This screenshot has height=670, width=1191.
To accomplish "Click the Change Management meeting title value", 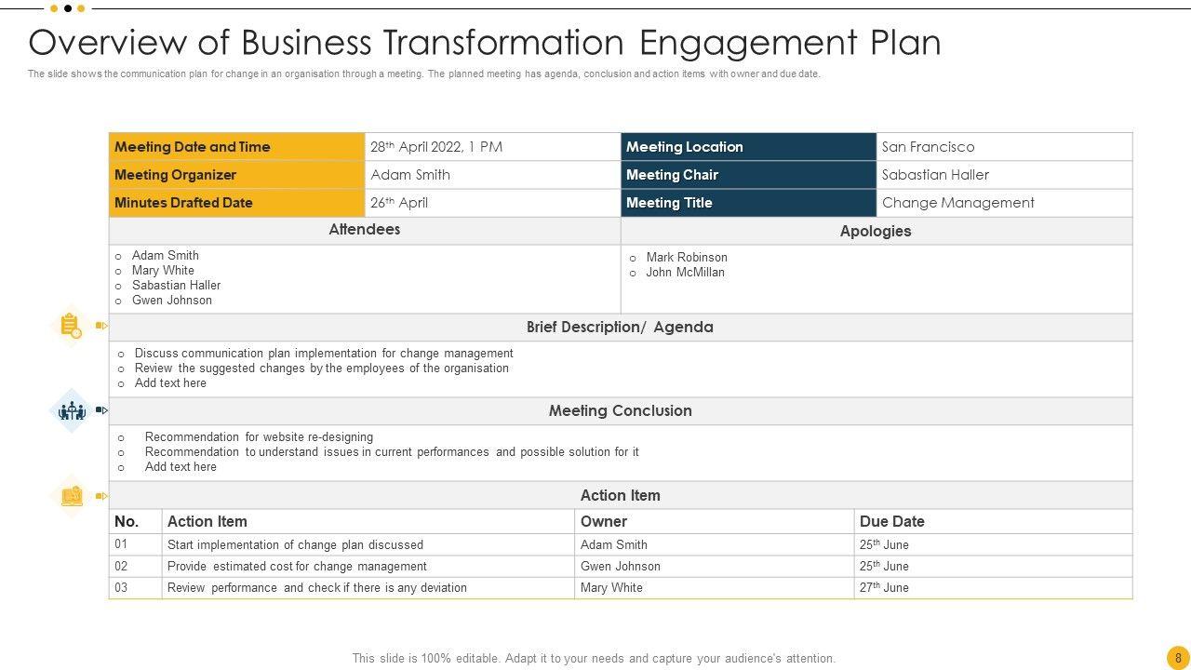I will point(957,203).
